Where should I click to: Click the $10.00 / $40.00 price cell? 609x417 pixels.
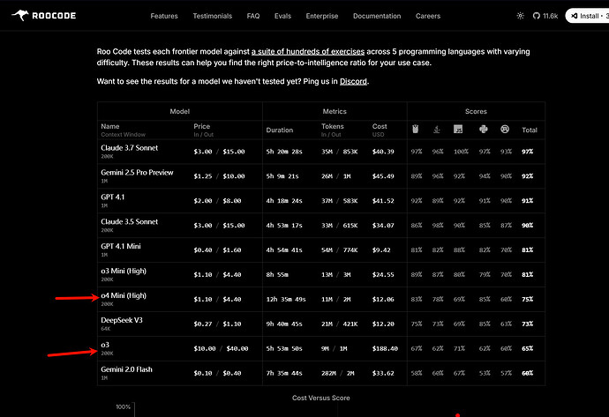pyautogui.click(x=221, y=349)
